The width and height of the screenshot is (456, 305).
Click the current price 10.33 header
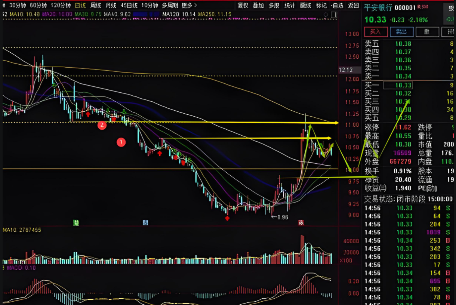point(375,20)
